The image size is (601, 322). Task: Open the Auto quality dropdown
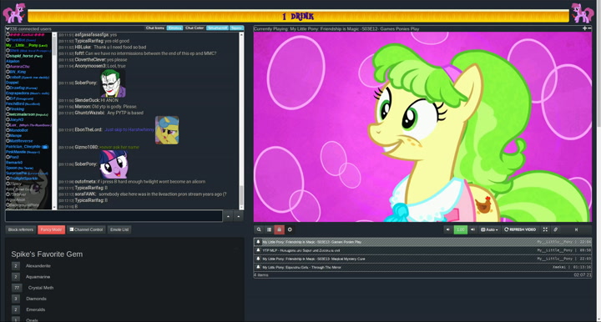tap(489, 229)
